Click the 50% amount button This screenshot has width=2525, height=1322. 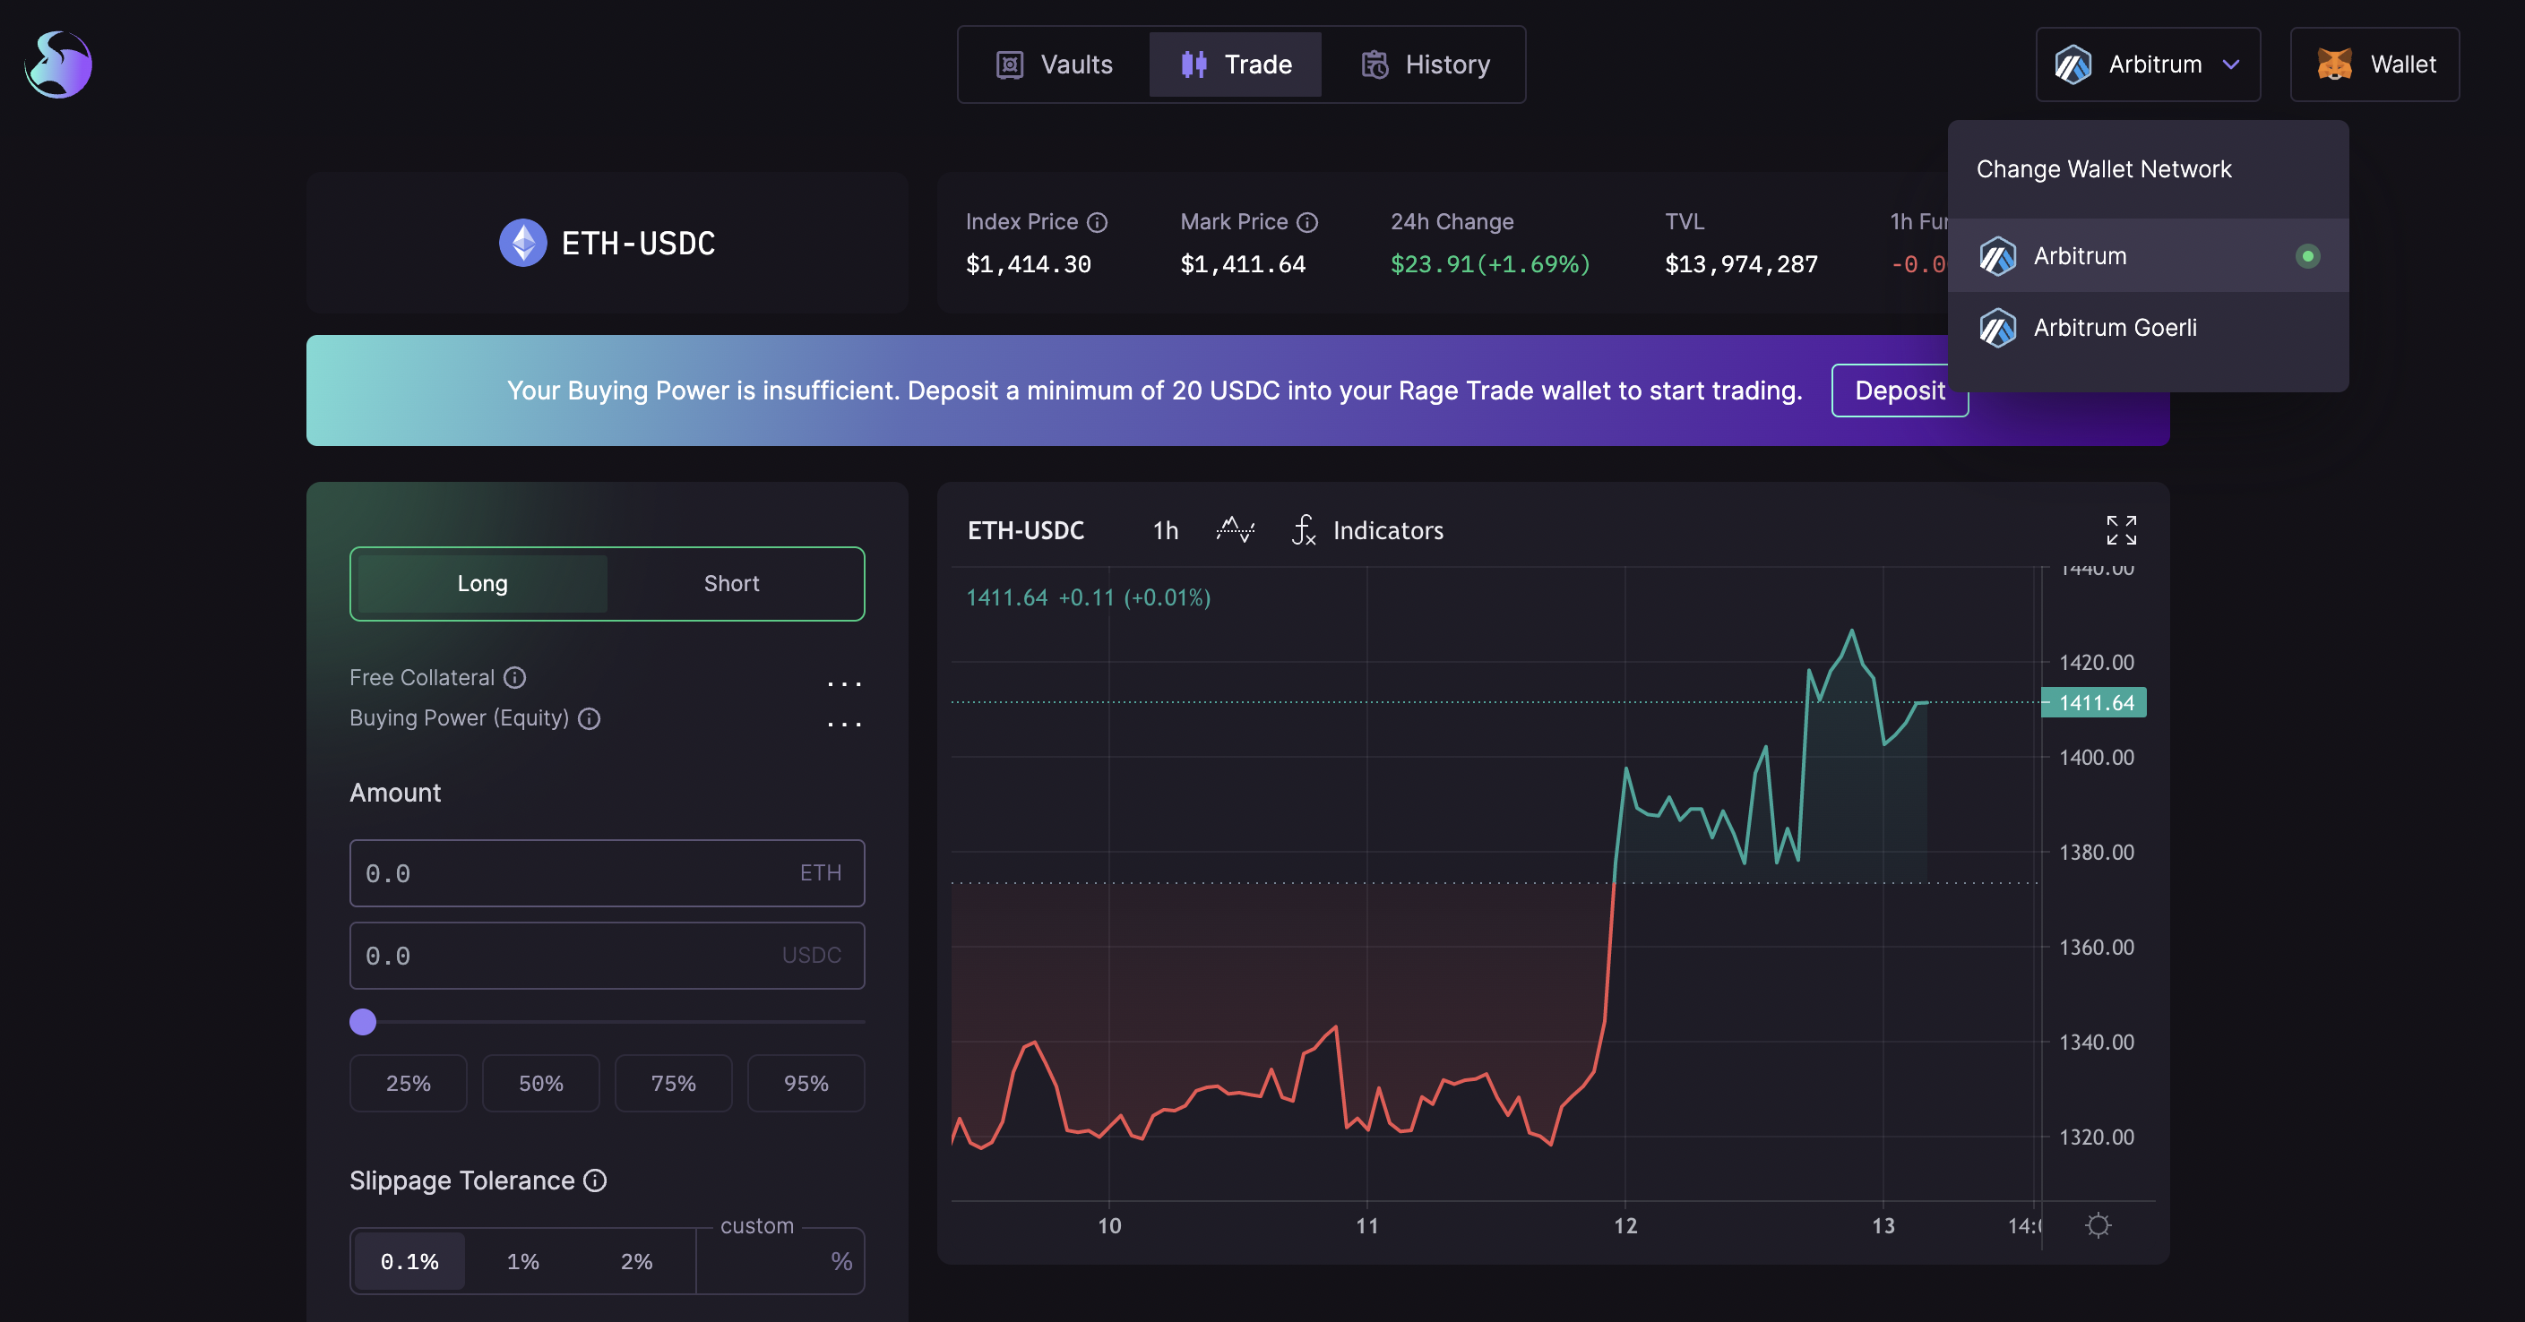click(x=540, y=1083)
